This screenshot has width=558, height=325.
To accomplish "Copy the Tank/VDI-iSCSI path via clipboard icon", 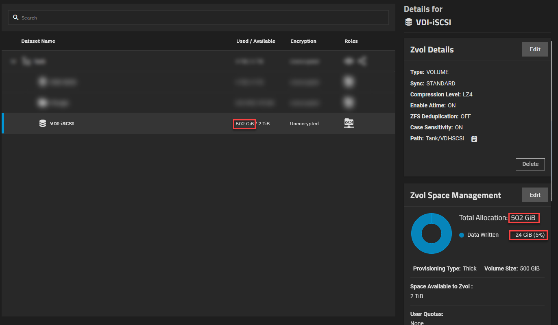I will pyautogui.click(x=474, y=139).
